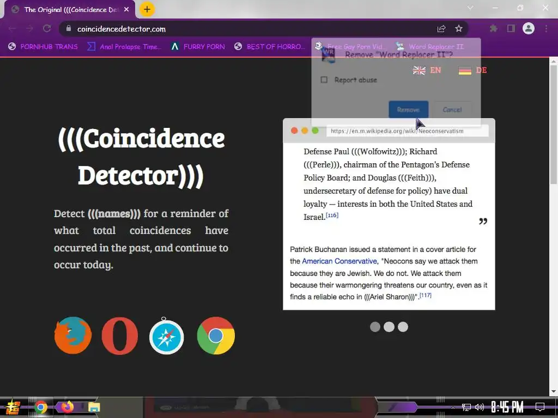Open the taskbar Start button

click(13, 407)
